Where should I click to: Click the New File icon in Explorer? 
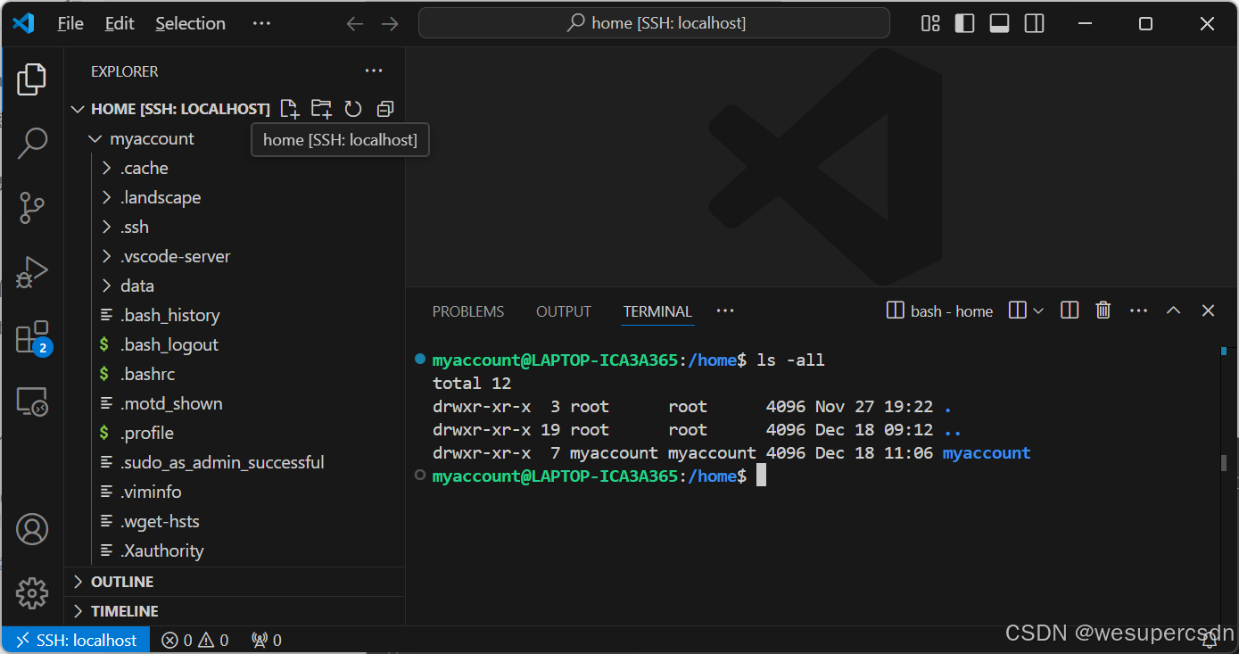click(289, 109)
